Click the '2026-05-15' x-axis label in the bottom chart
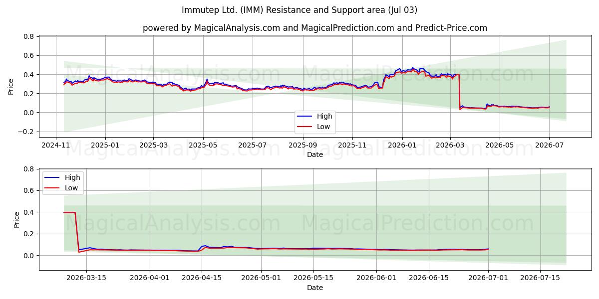Screen dimensions: 599x299 pos(313,278)
